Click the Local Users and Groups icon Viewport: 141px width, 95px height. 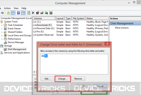(5, 35)
